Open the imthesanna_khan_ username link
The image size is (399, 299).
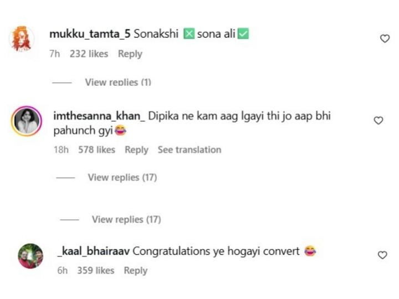click(99, 117)
